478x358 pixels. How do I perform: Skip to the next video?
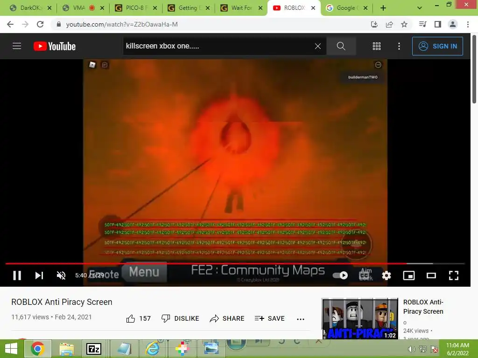coord(39,275)
